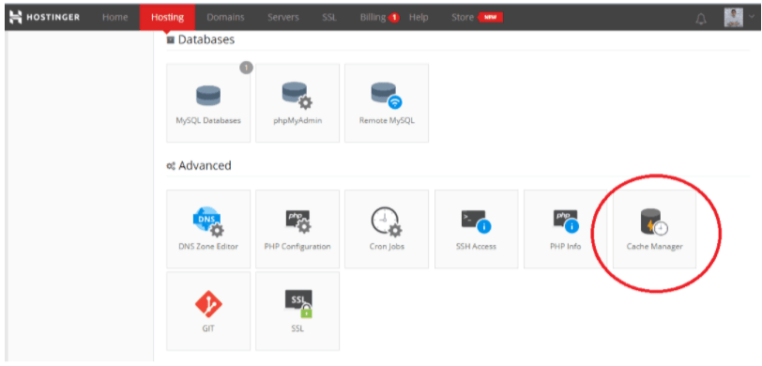Image resolution: width=762 pixels, height=366 pixels.
Task: Open Remote MySQL settings
Action: pos(387,103)
